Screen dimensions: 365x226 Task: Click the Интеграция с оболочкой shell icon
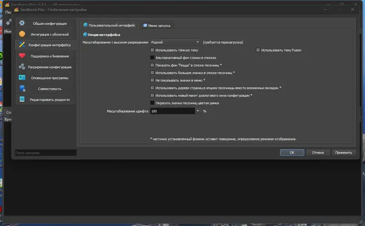[x=22, y=34]
